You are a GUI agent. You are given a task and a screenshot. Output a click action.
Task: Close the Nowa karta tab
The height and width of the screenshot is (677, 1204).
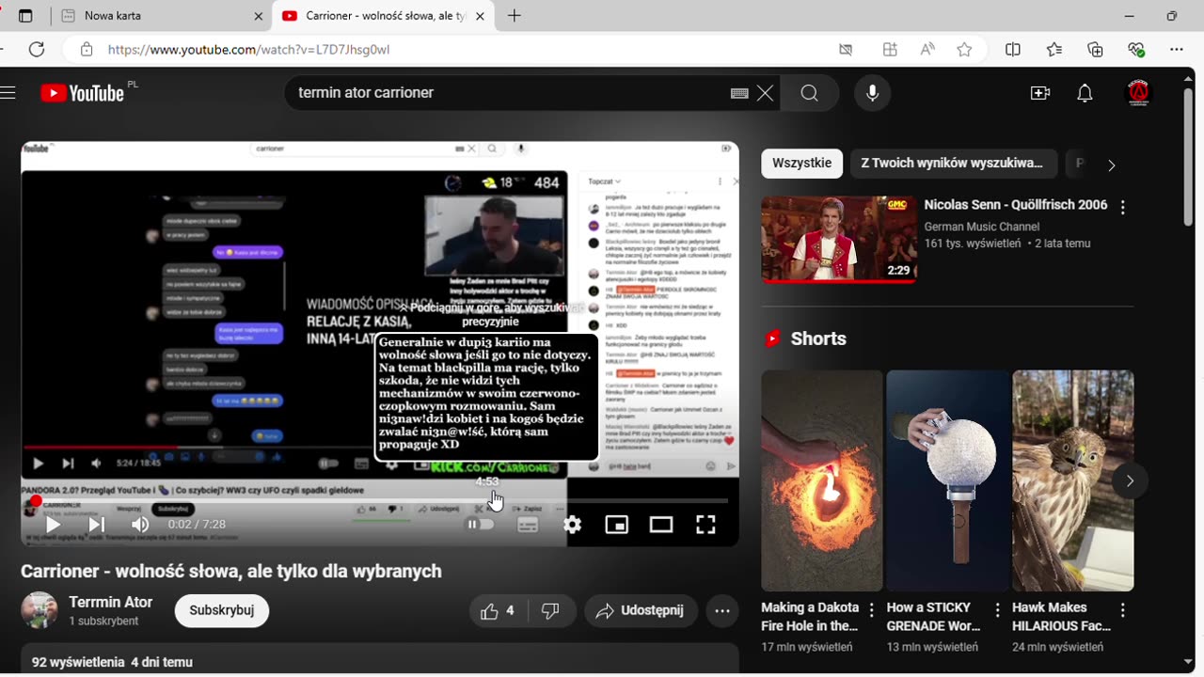coord(259,16)
